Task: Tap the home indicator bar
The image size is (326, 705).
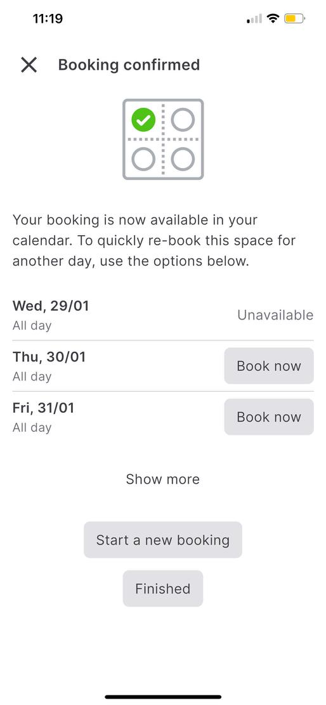Action: tap(163, 697)
